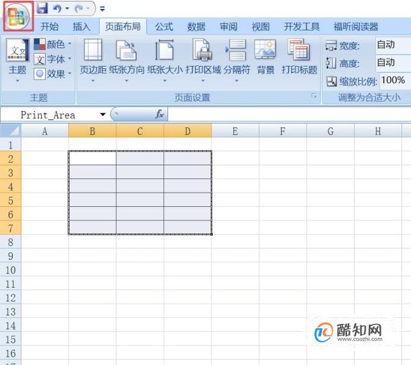The image size is (411, 365).
Task: Expand the Name Box dropdown arrow
Action: tap(102, 115)
